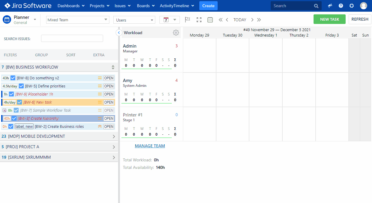372x203 pixels.
Task: Click the SEARCH ISSUES input field
Action: click(x=72, y=38)
